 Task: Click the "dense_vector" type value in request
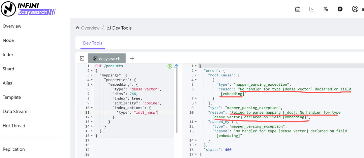point(145,89)
